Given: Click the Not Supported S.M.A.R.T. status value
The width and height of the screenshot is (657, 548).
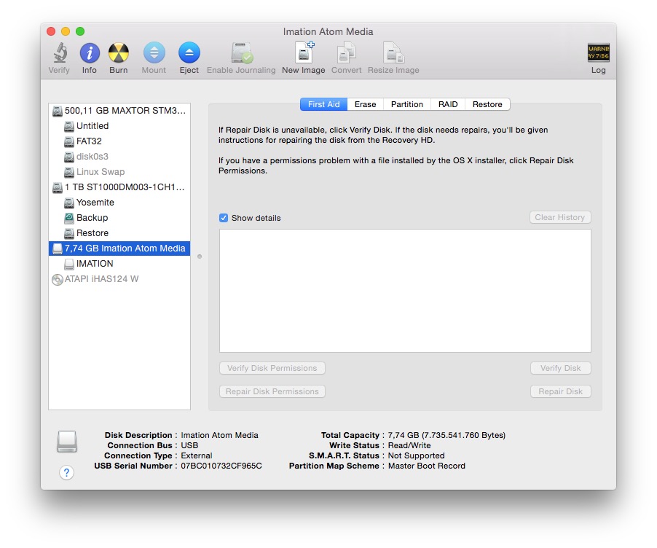Looking at the screenshot, I should coord(416,455).
